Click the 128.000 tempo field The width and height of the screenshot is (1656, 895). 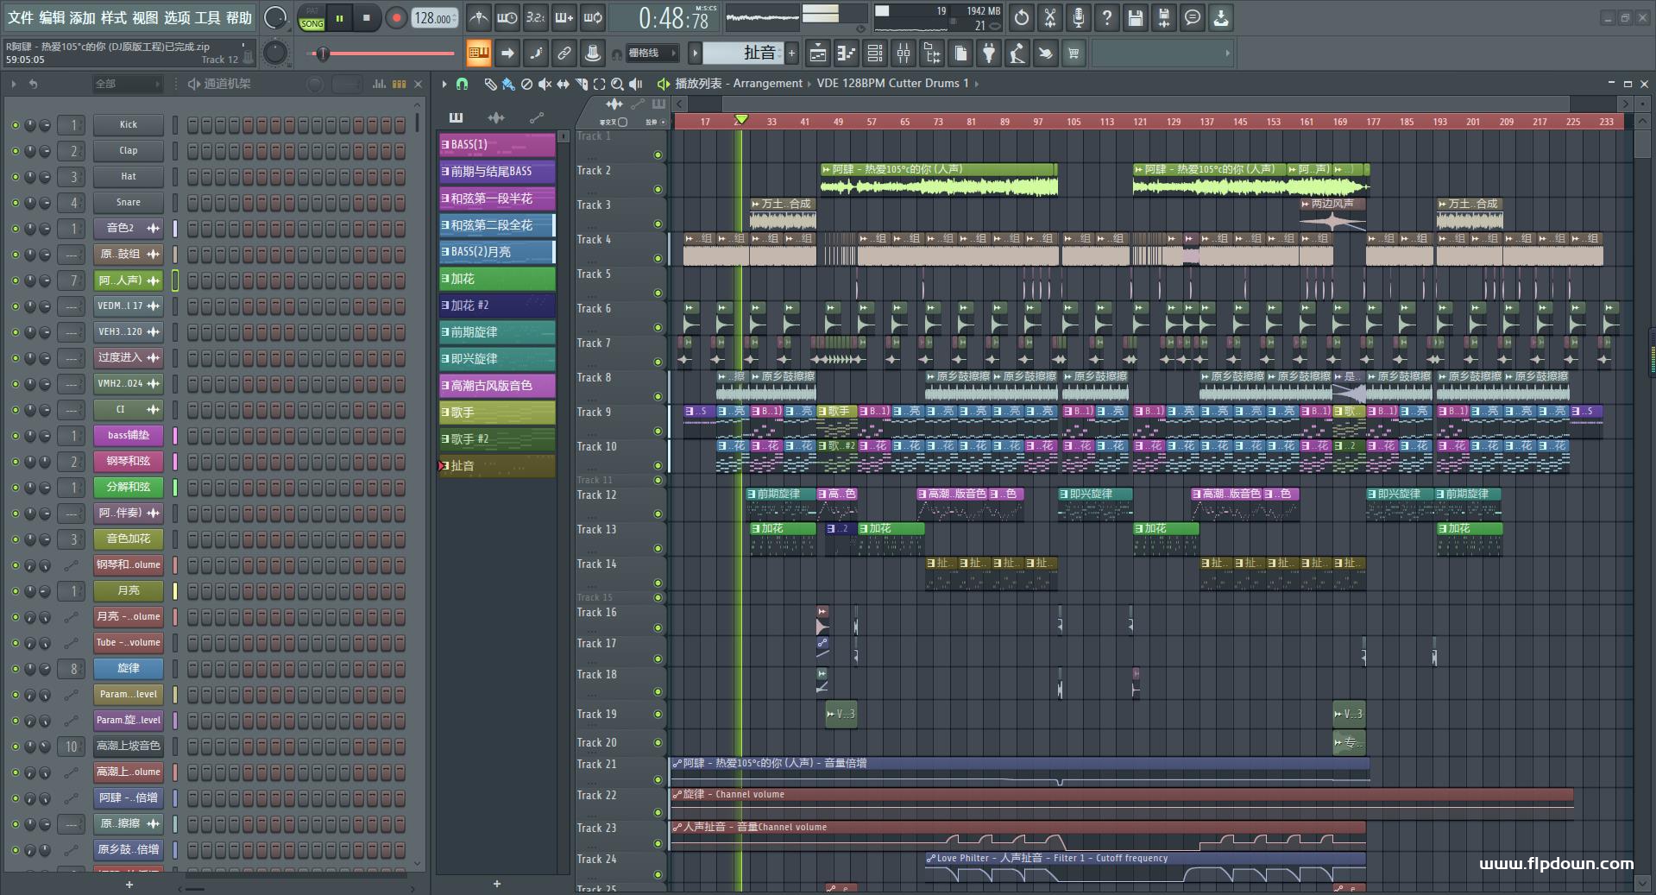pyautogui.click(x=434, y=18)
